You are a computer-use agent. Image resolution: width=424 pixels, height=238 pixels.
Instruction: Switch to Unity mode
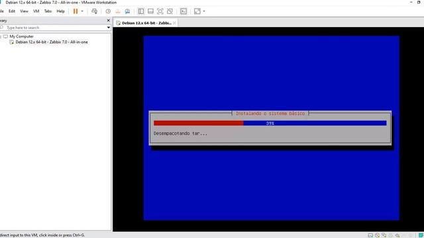coord(170,11)
